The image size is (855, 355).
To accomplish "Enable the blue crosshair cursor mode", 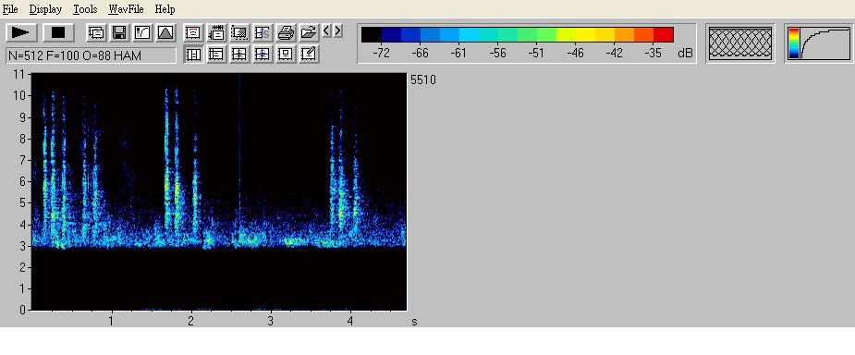I will click(x=263, y=54).
